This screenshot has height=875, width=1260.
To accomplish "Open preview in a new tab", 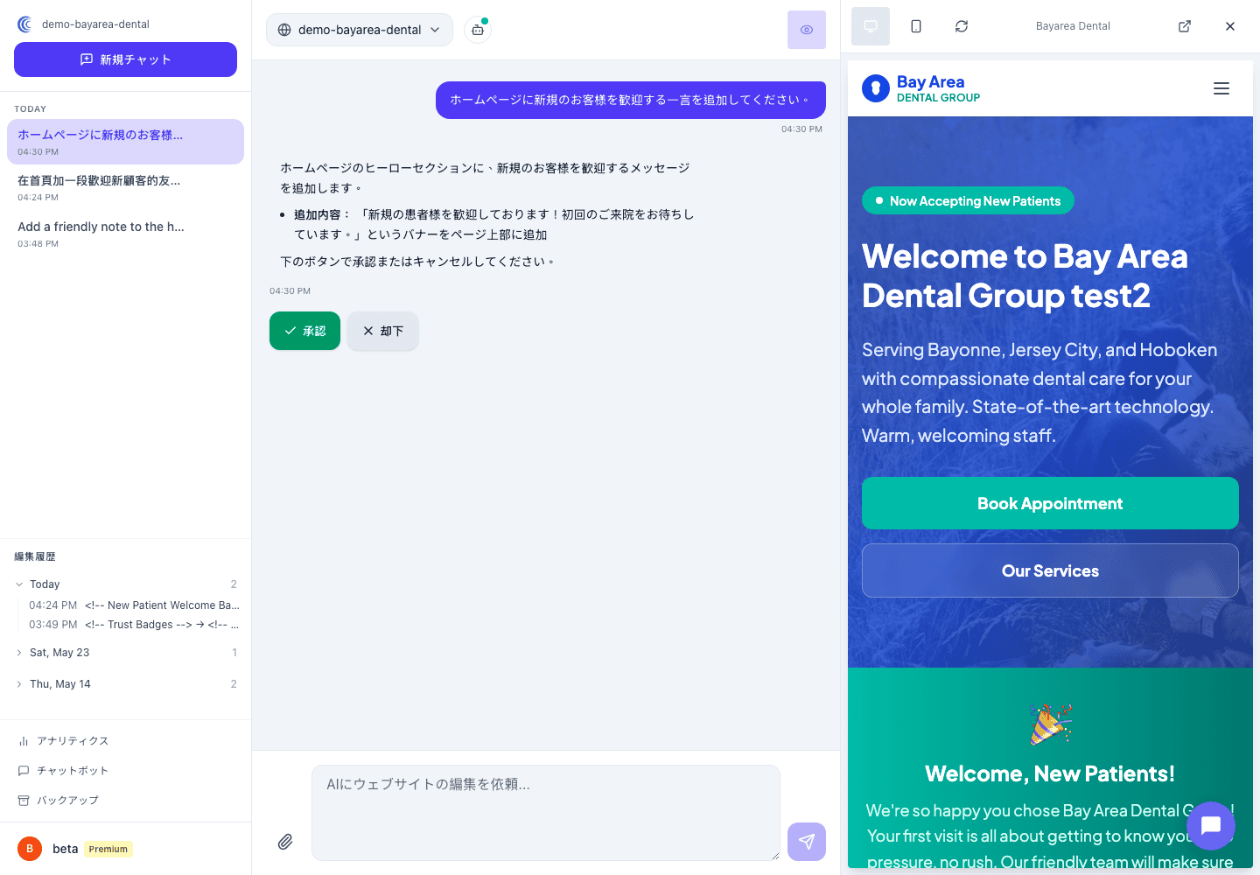I will coord(1185,26).
